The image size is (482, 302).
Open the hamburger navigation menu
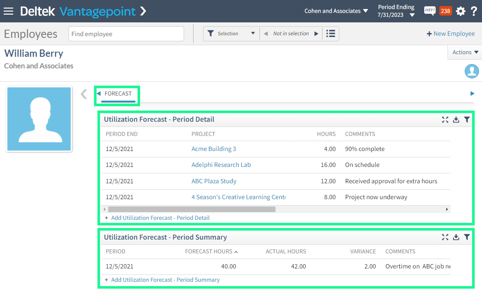pyautogui.click(x=8, y=11)
